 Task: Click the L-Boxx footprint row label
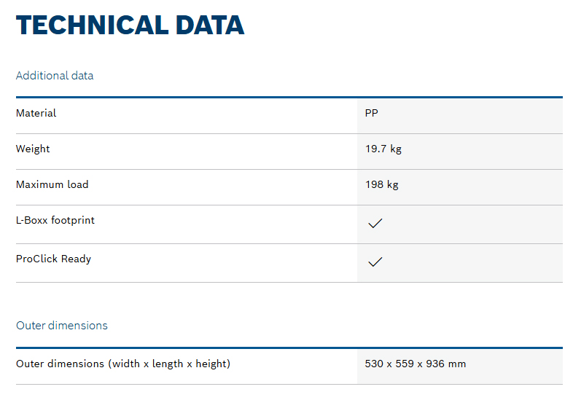tap(55, 220)
